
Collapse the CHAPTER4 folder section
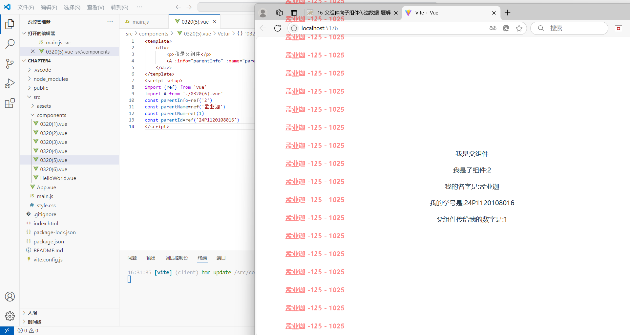(x=24, y=60)
